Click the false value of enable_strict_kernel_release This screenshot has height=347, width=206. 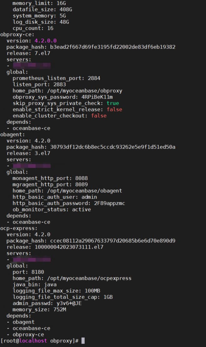[114, 109]
